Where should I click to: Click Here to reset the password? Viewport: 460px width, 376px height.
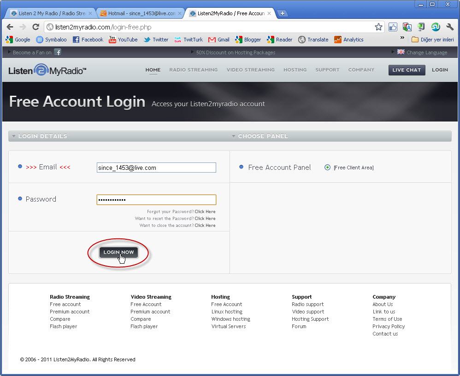click(205, 219)
